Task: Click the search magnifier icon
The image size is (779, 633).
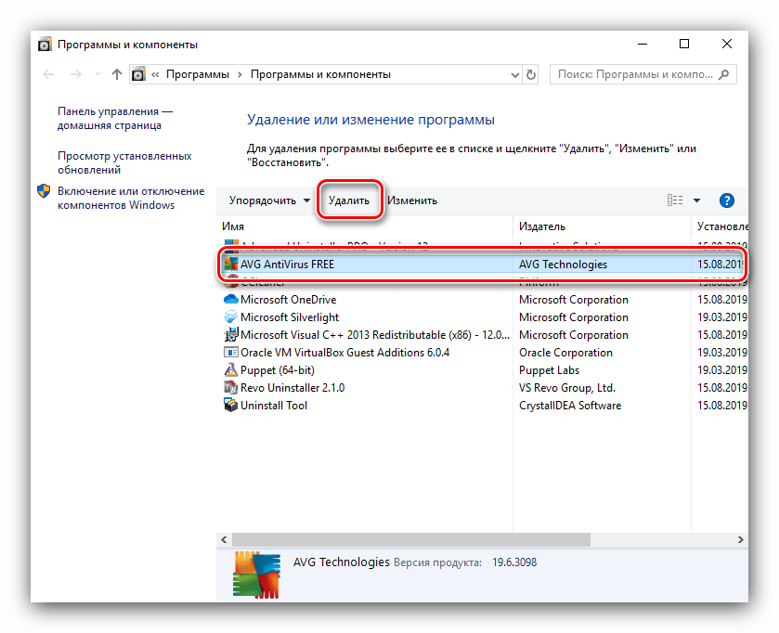Action: coord(723,74)
